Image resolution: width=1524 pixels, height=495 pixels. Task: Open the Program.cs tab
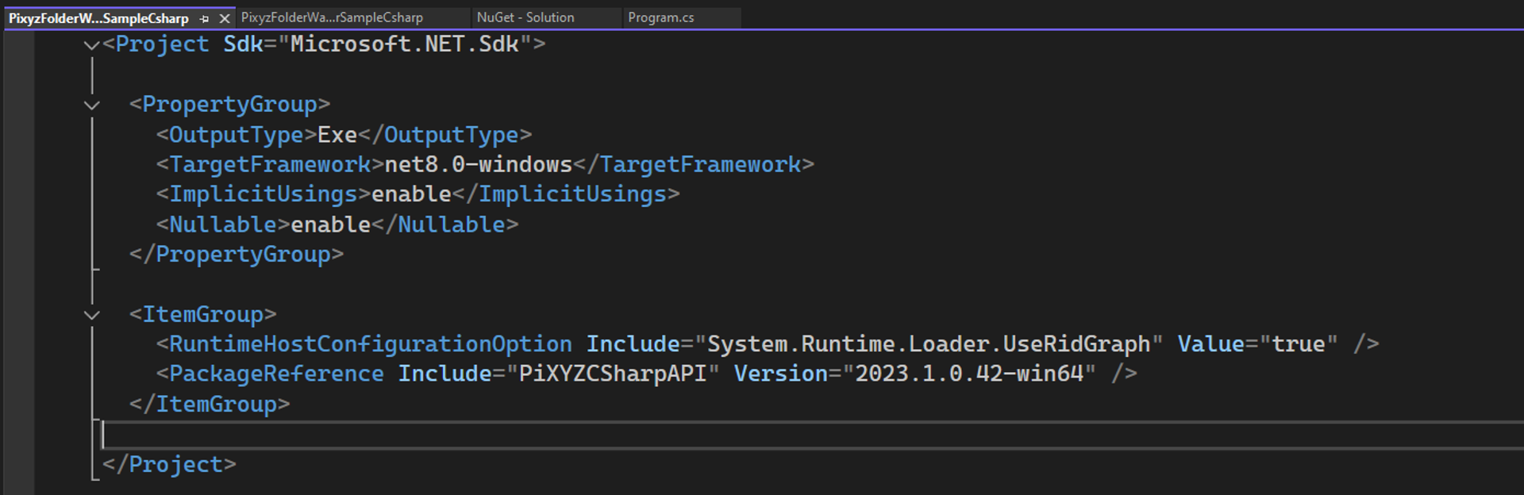point(660,17)
